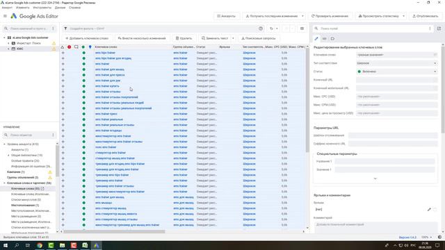Open the Тип соответствия dropdown
This screenshot has height=250, width=445.
tap(397, 63)
